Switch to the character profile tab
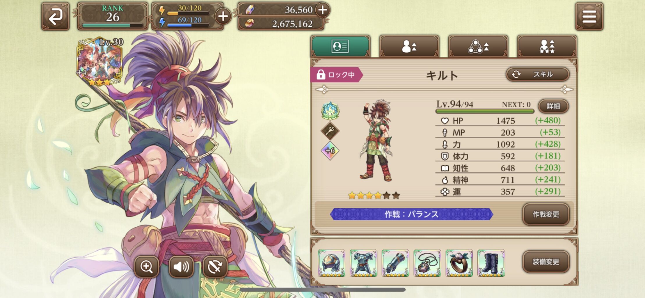The image size is (645, 298). click(x=340, y=46)
